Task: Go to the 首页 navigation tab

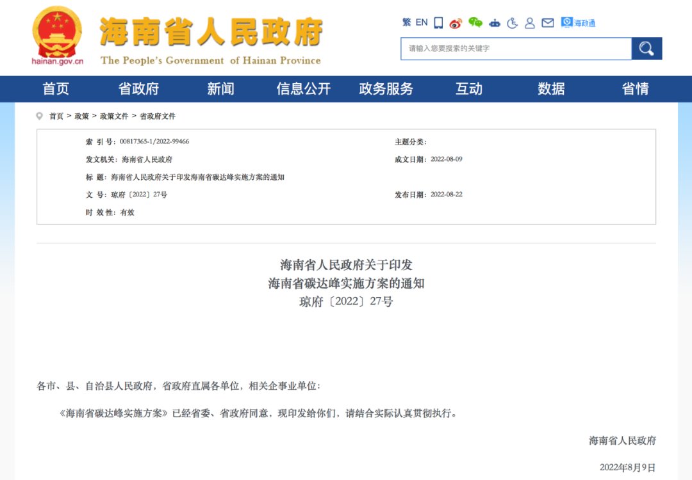Action: [55, 89]
